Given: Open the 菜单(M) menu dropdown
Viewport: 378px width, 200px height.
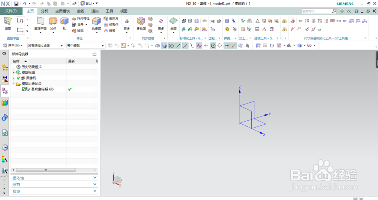Looking at the screenshot, I should coord(12,45).
